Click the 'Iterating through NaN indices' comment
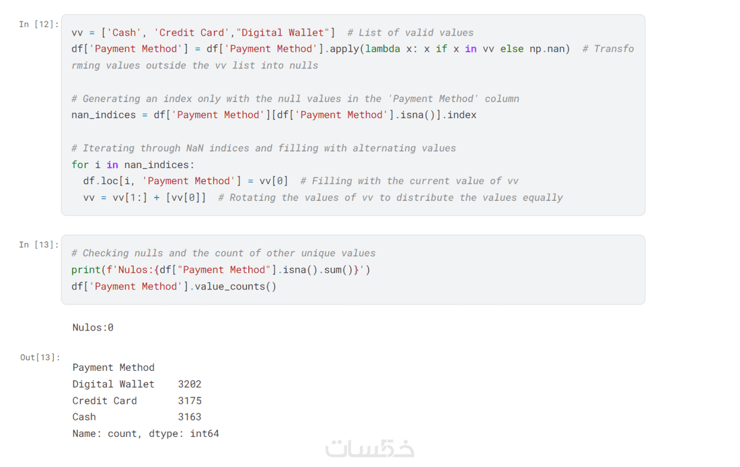The height and width of the screenshot is (467, 740). 263,148
